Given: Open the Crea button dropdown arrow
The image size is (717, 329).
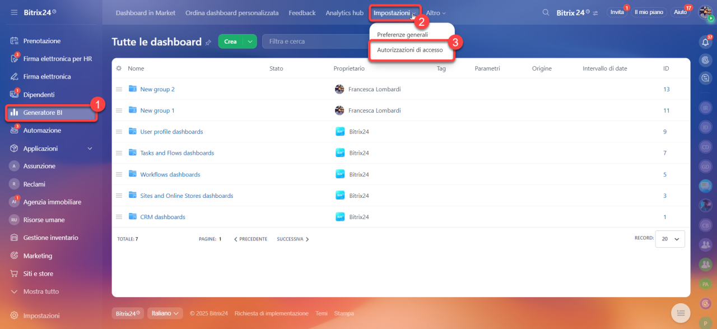Looking at the screenshot, I should 249,41.
